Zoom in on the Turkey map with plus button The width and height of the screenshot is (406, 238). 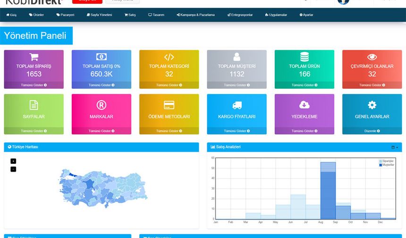(13, 161)
